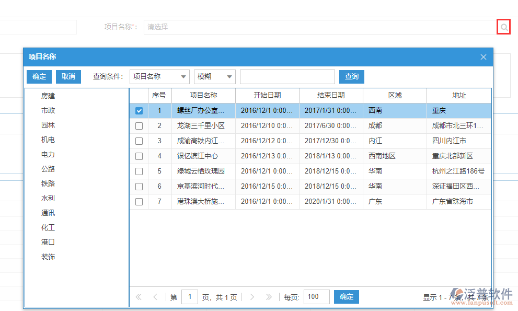Expand the 模糊 match type dropdown
The width and height of the screenshot is (518, 311).
[x=215, y=77]
